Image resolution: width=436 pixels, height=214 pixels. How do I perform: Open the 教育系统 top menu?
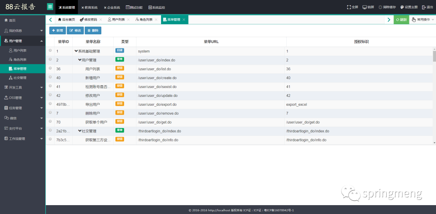coord(89,8)
